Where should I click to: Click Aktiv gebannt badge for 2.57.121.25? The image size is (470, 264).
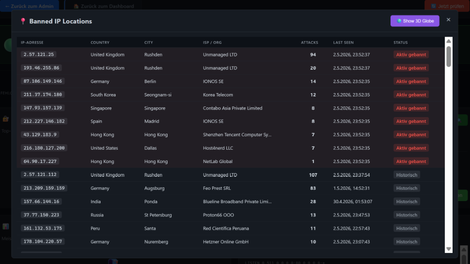coord(411,55)
